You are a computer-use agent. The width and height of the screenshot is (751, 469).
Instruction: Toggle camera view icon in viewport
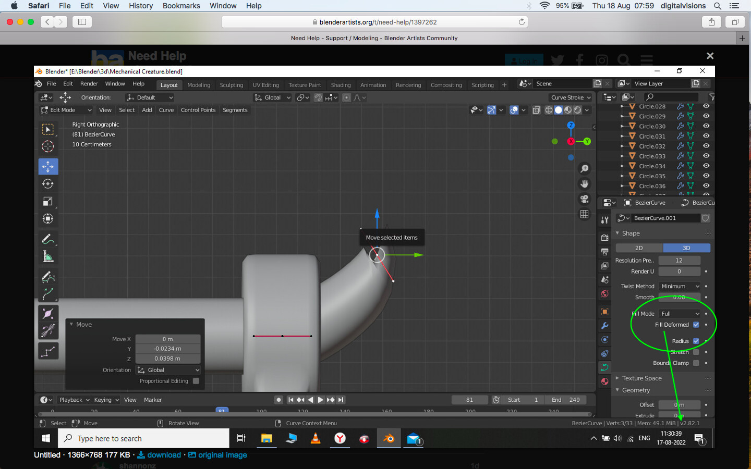585,199
